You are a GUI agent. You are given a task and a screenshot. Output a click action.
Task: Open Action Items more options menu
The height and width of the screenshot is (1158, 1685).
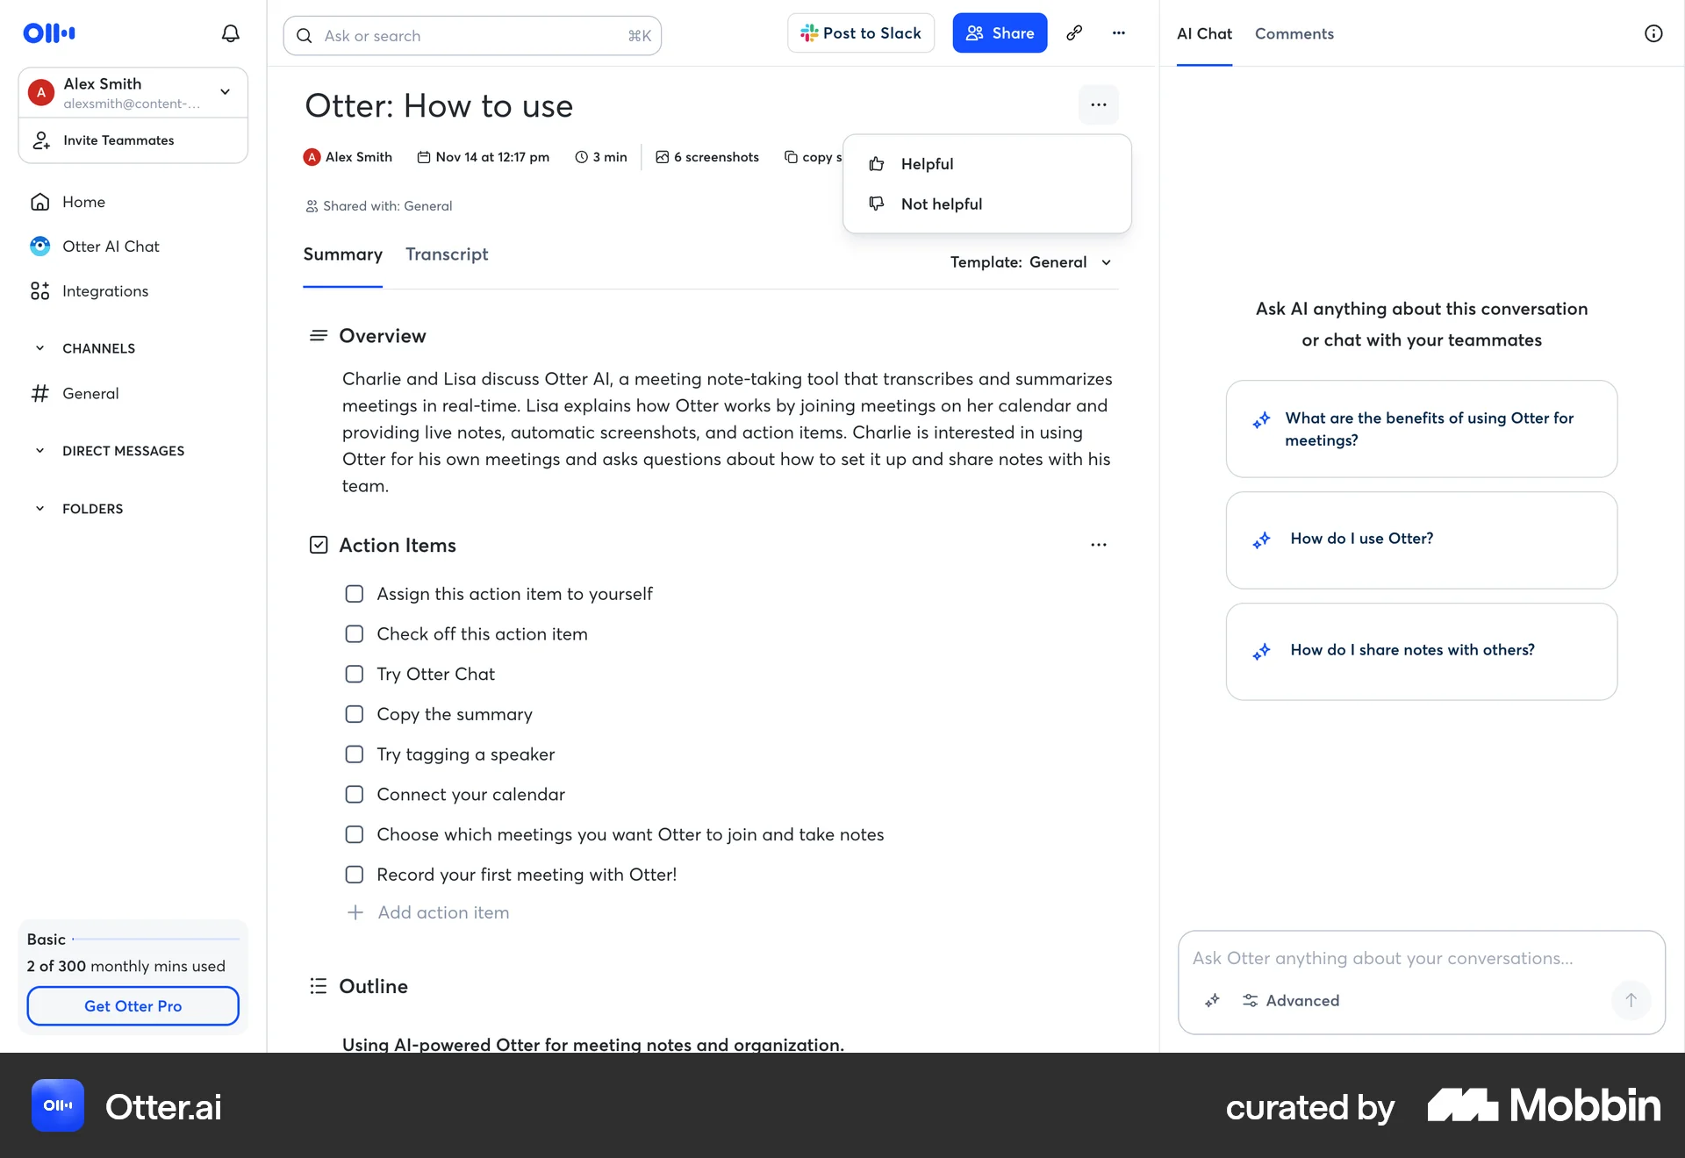point(1099,545)
